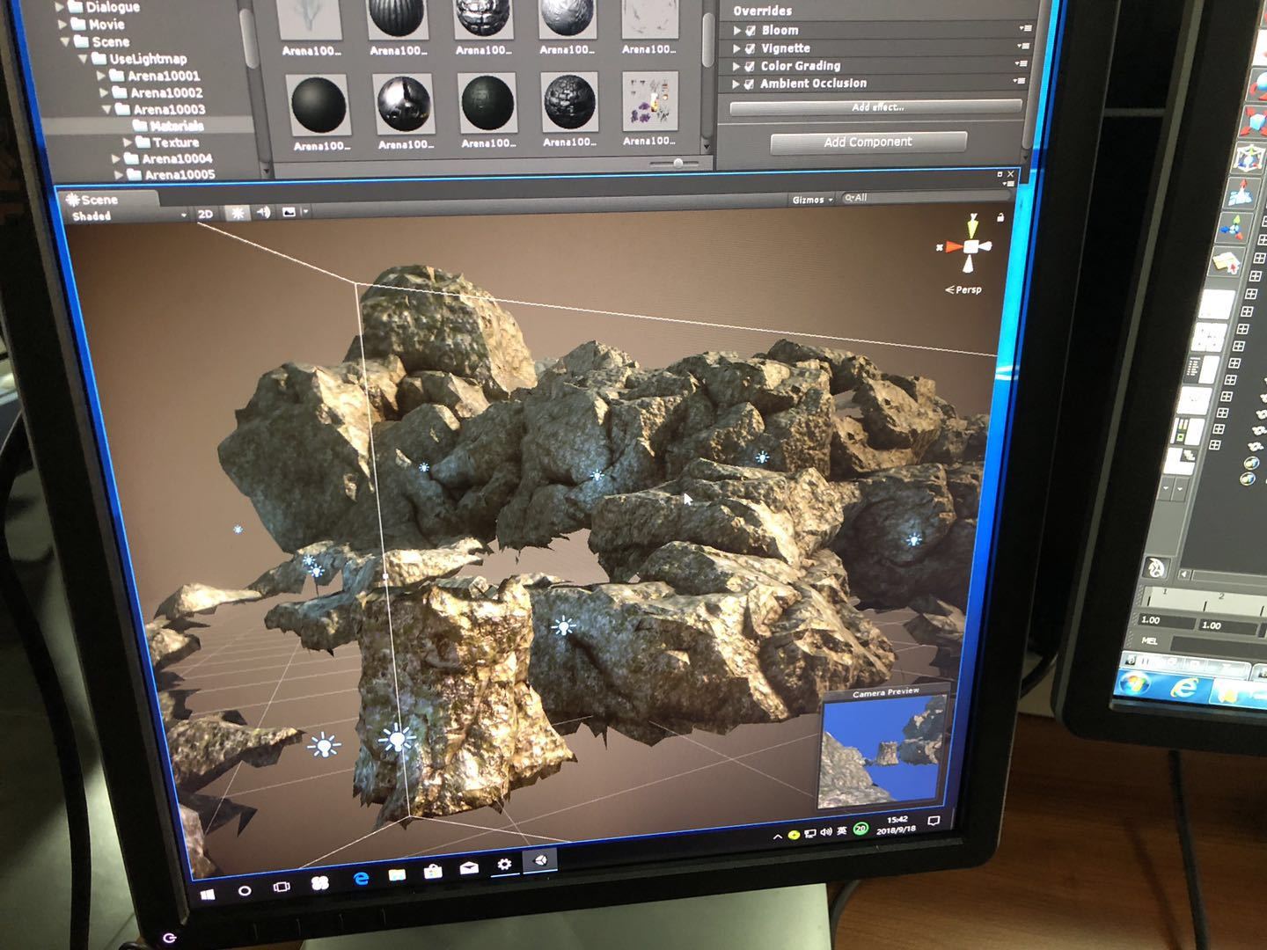
Task: Select the cobblestone sphere material, bottom row
Action: (x=570, y=102)
